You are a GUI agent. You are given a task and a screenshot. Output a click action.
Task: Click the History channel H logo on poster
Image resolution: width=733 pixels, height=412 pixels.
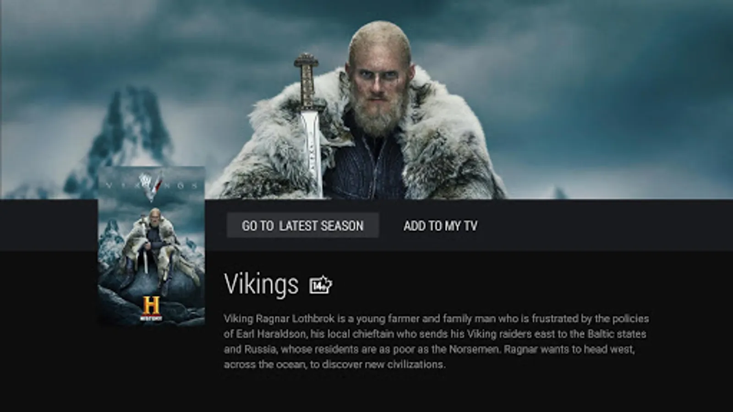(151, 306)
